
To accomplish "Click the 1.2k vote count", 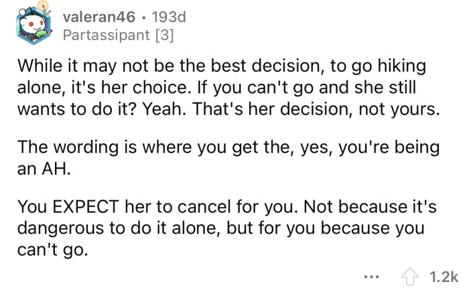I will (444, 275).
